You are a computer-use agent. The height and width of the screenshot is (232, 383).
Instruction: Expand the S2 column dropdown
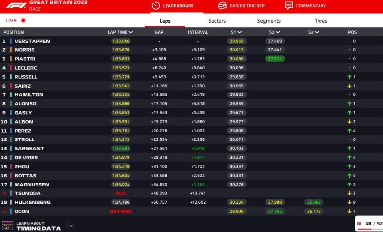coord(278,32)
